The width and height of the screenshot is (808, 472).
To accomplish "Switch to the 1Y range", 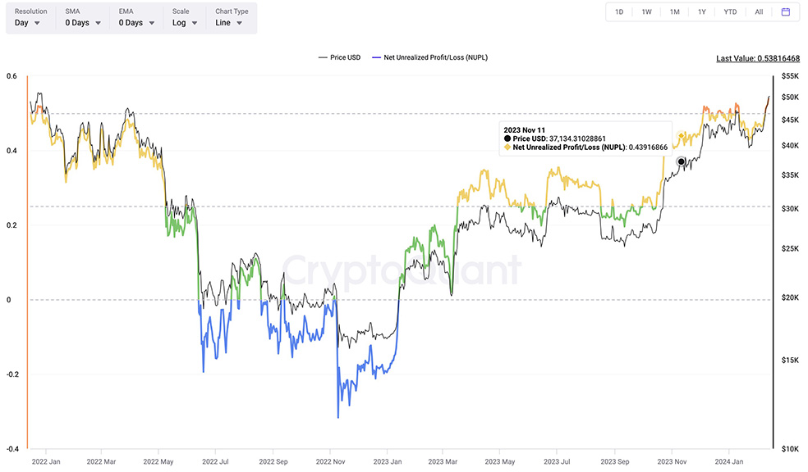I will pos(701,12).
